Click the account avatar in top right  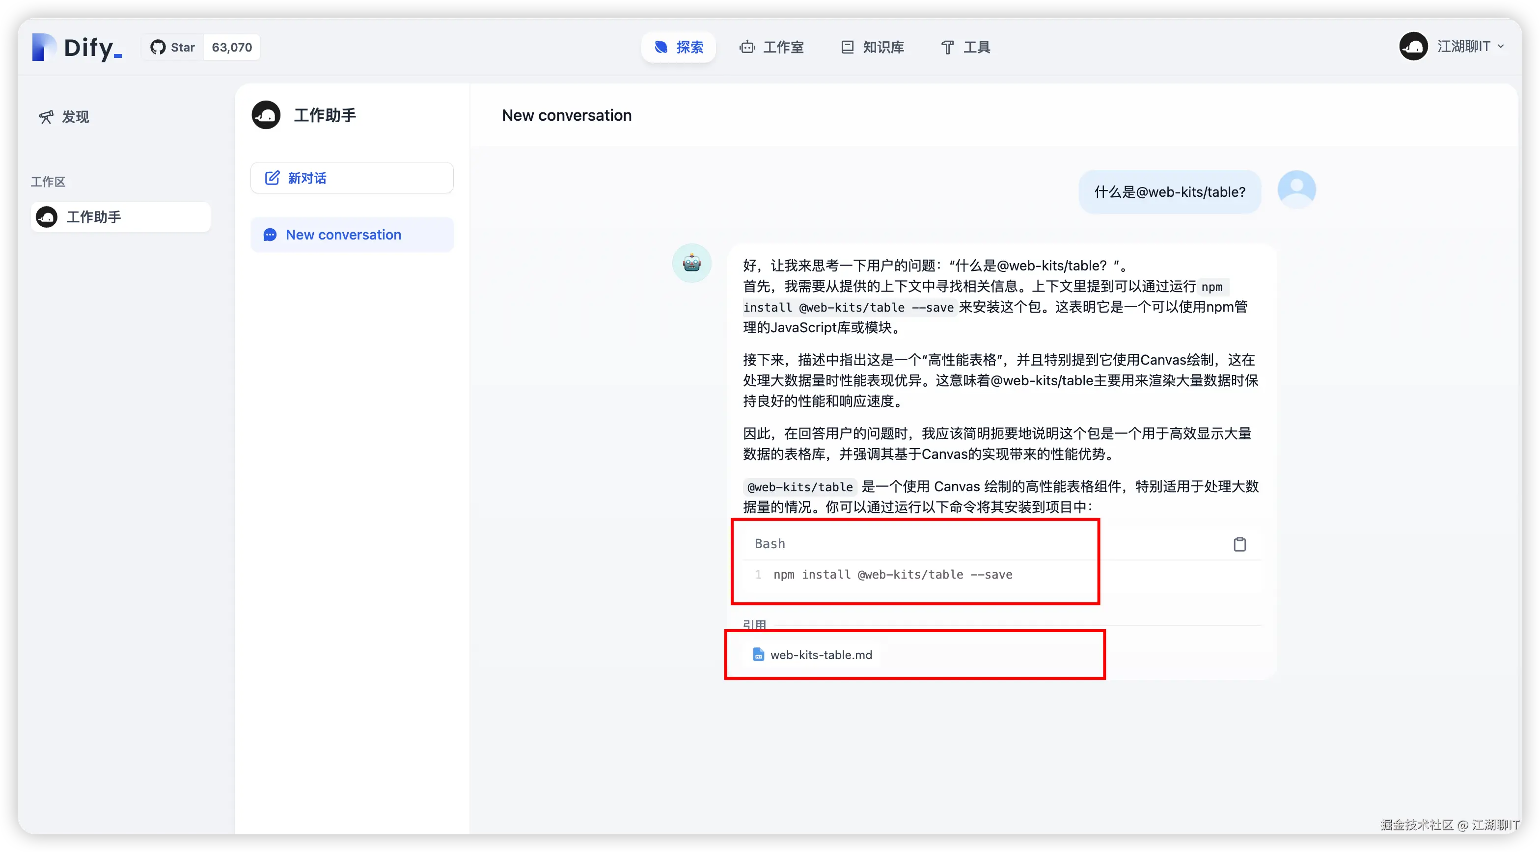tap(1413, 47)
